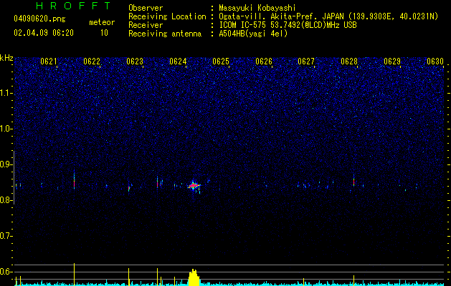Click the 1.1 kHz axis label
The image size is (451, 286).
(6, 94)
